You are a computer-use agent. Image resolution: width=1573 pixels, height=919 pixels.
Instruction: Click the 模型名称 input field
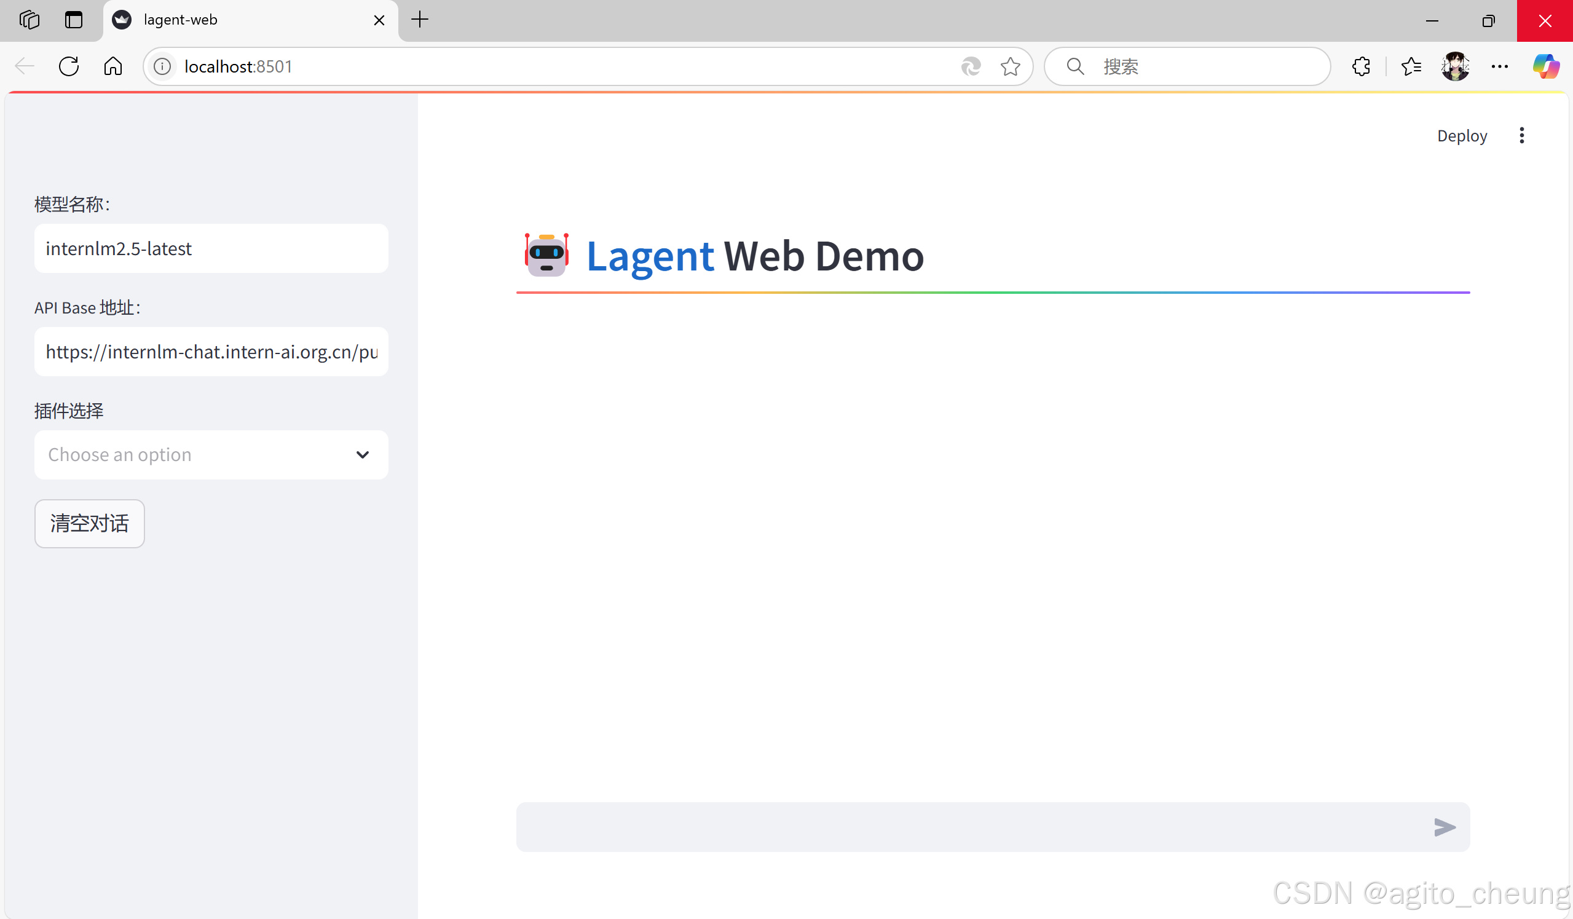pos(211,248)
